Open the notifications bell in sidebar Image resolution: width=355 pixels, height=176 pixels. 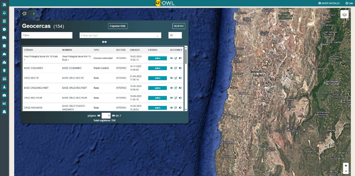[4, 13]
